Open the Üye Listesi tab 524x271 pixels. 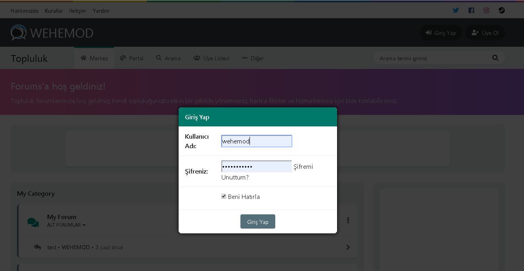coord(212,58)
